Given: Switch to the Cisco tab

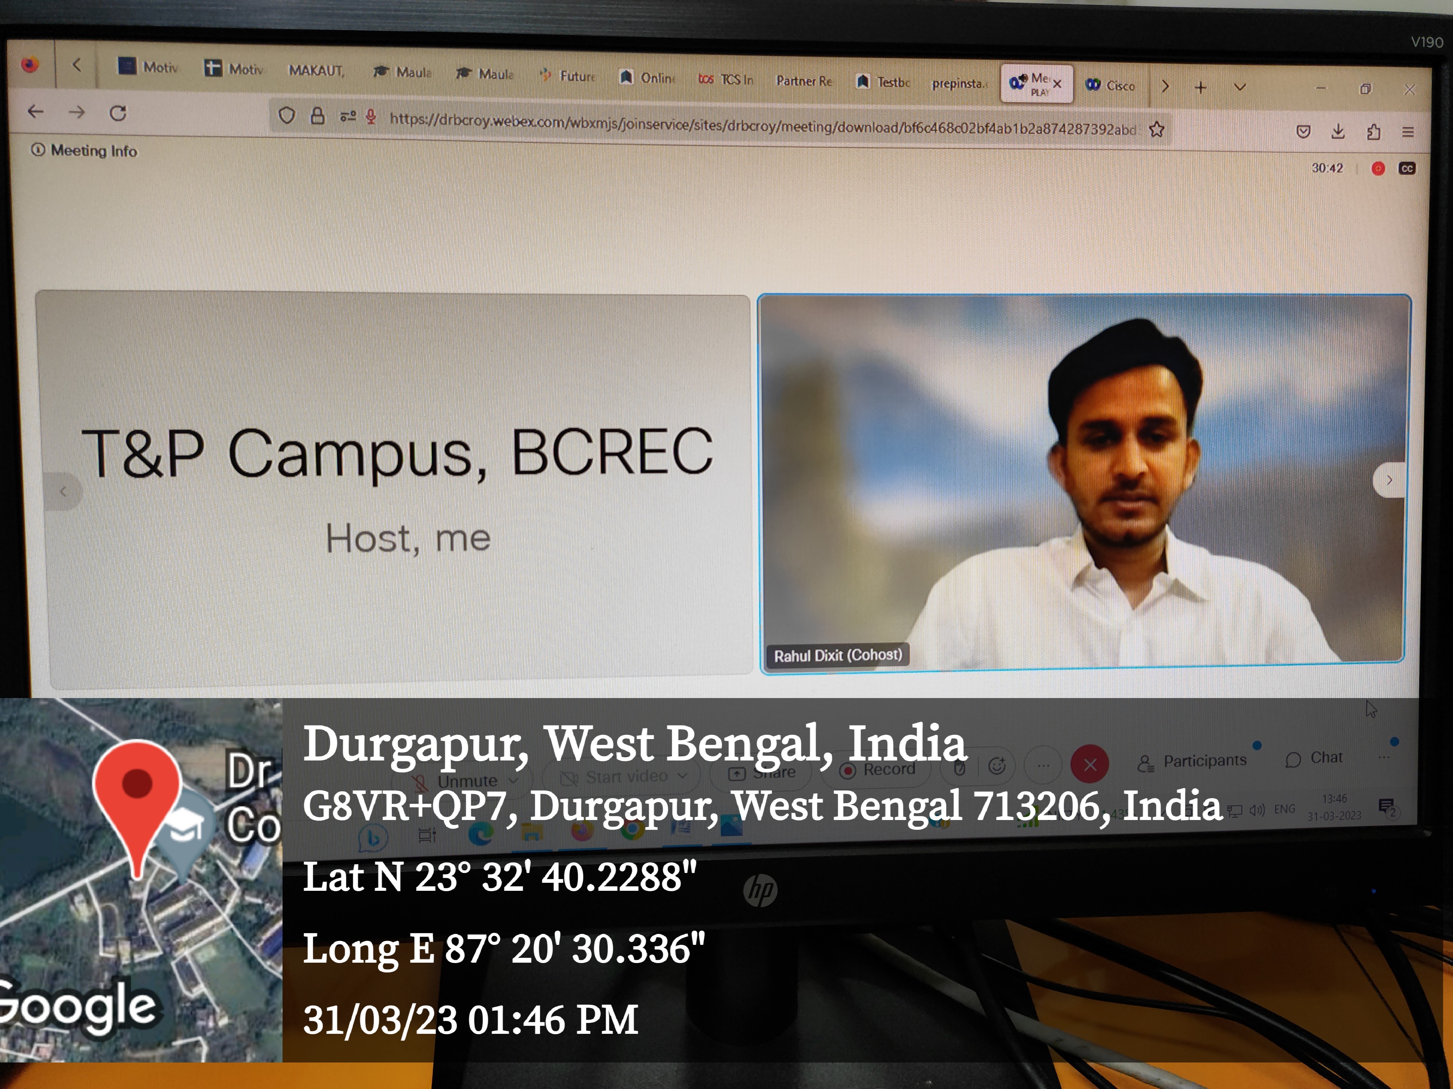Looking at the screenshot, I should [x=1111, y=85].
